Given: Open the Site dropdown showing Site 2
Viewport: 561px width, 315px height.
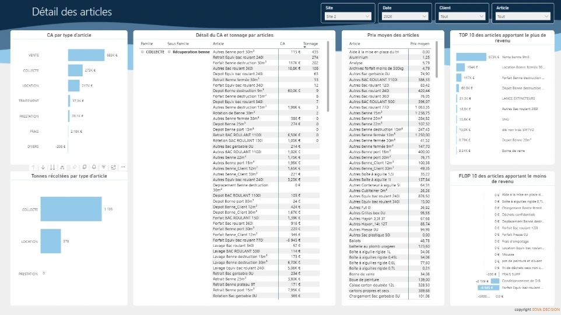Looking at the screenshot, I should (x=348, y=16).
